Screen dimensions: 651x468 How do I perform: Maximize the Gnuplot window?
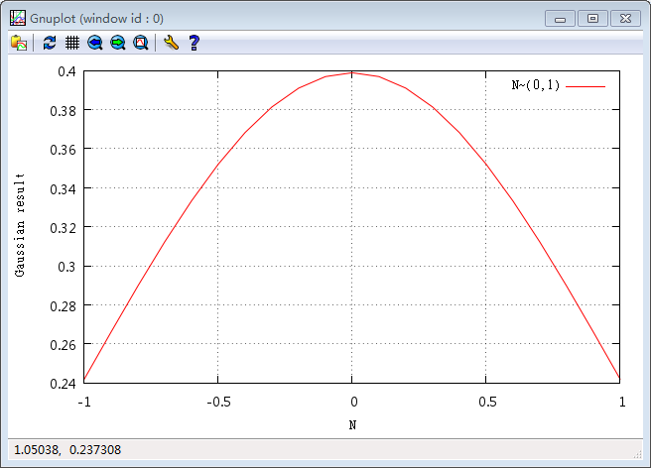click(x=592, y=19)
